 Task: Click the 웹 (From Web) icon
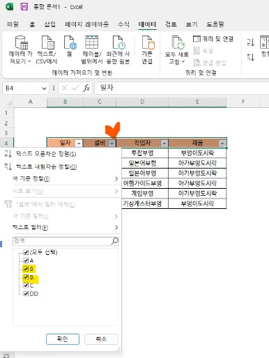[70, 42]
